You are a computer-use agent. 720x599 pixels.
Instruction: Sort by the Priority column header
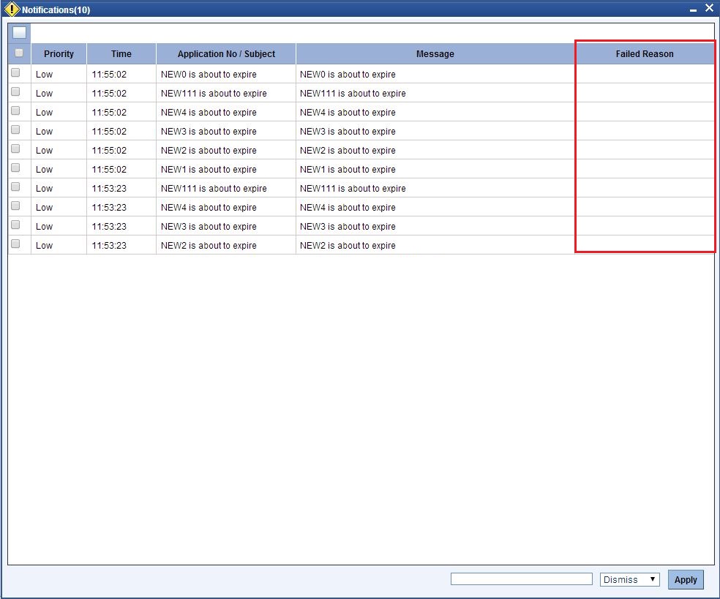tap(59, 53)
